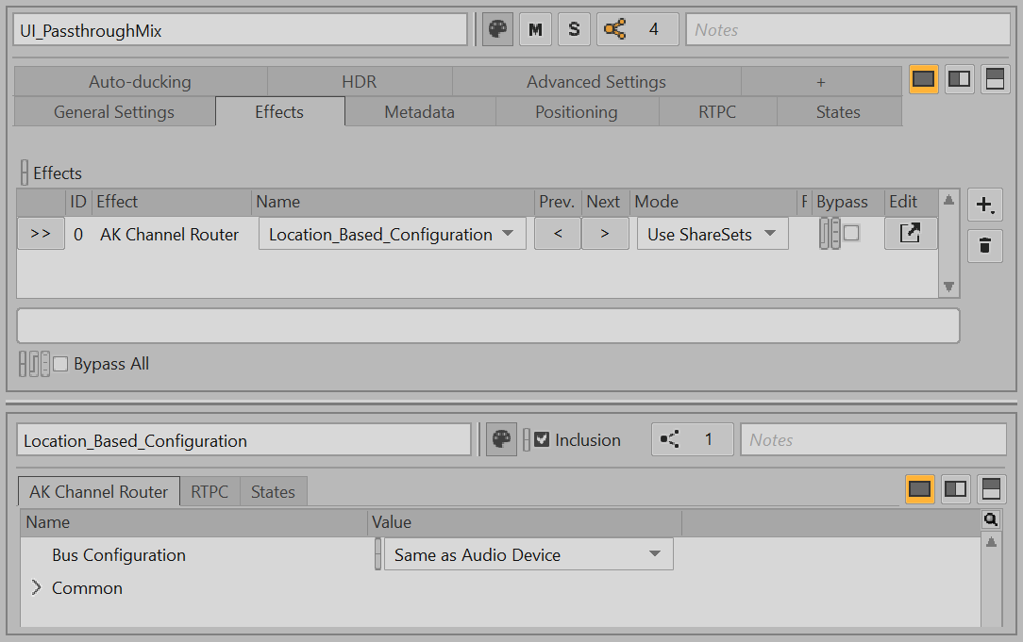Enable the Bypass All checkbox
This screenshot has width=1023, height=642.
(x=61, y=364)
